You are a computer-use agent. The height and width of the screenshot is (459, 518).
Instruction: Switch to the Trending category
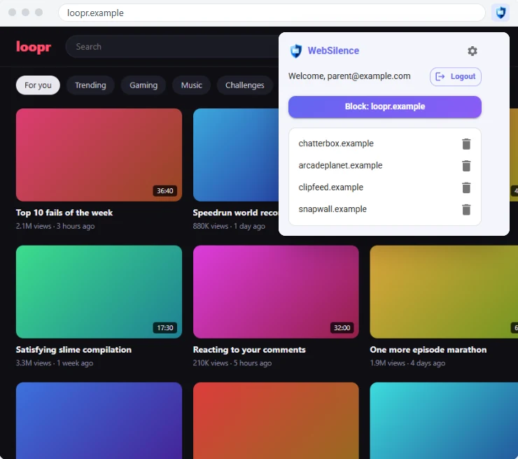pyautogui.click(x=90, y=85)
